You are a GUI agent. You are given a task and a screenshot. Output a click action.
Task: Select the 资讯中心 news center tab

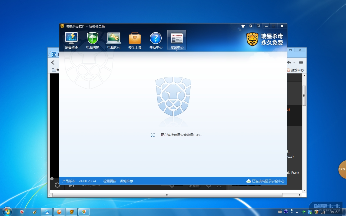pyautogui.click(x=177, y=40)
